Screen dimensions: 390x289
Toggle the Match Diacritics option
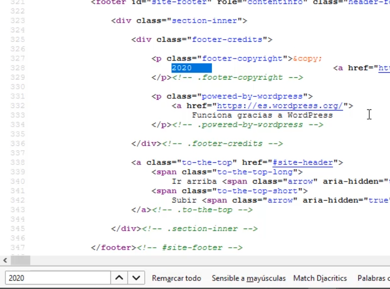coord(320,278)
